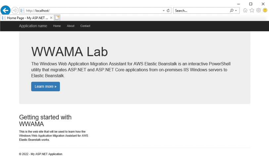This screenshot has width=269, height=160.
Task: Expand the search provider dropdown arrow
Action: [236, 11]
